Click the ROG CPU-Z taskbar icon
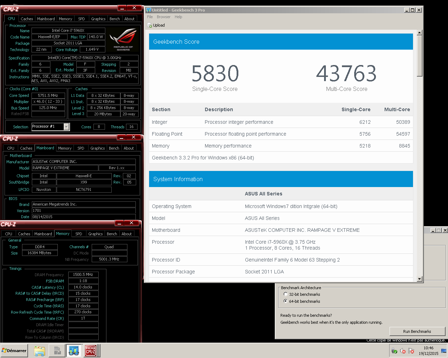Viewport: 448px width, 358px height. (91, 351)
